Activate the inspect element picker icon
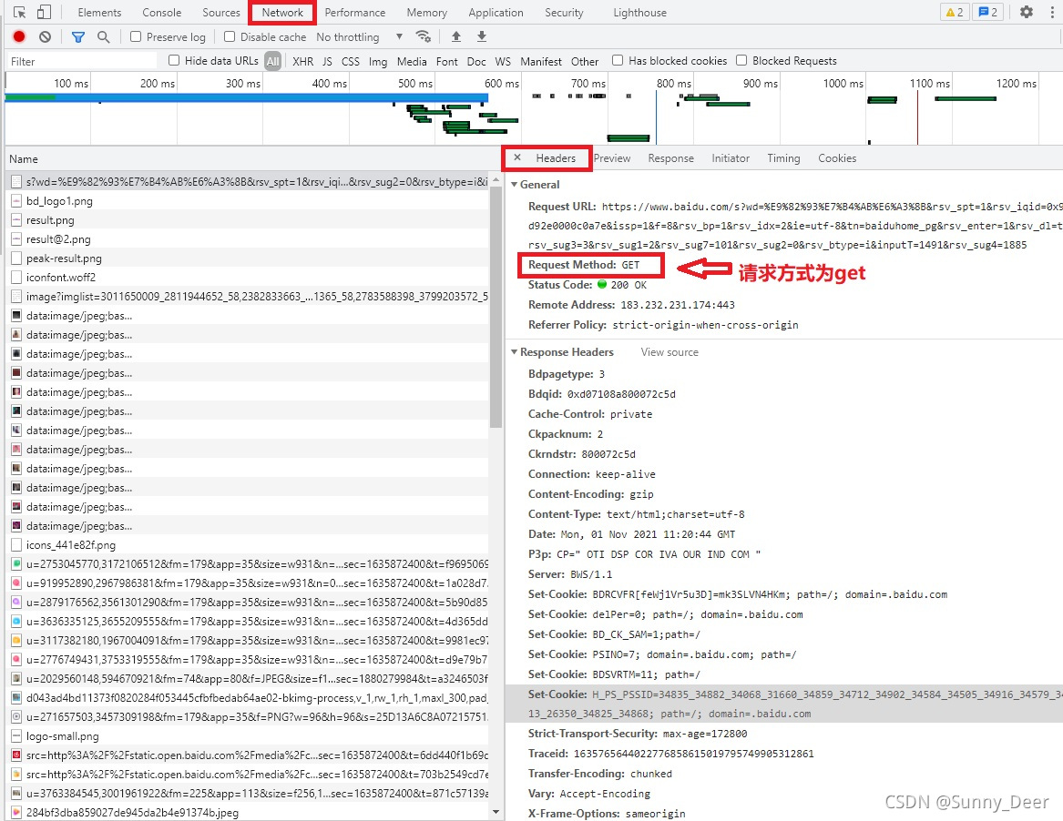The height and width of the screenshot is (821, 1063). 20,12
